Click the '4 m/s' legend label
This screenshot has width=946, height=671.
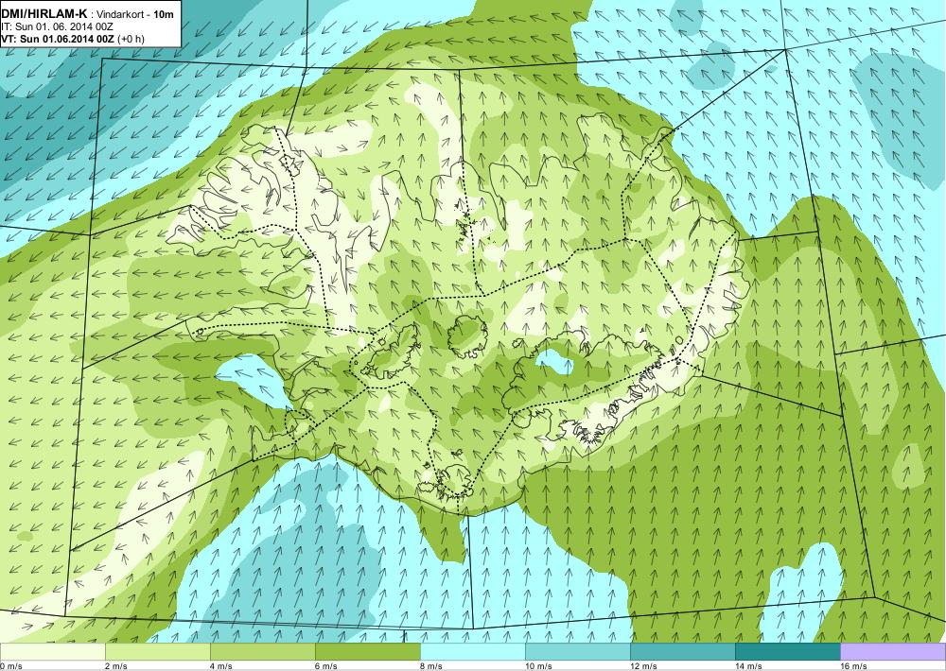pos(220,665)
